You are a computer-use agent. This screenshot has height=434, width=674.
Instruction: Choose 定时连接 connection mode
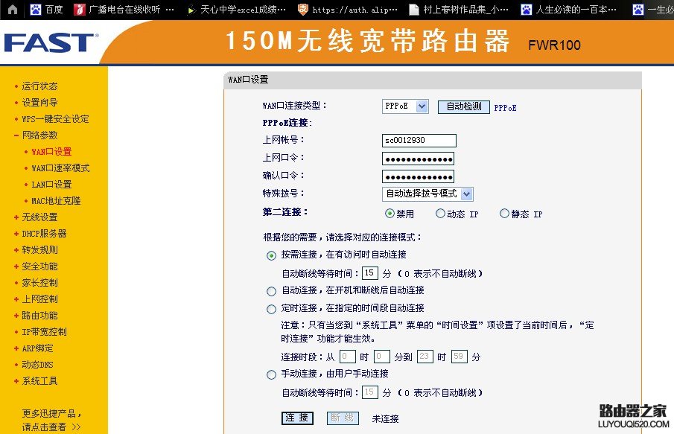pos(271,309)
